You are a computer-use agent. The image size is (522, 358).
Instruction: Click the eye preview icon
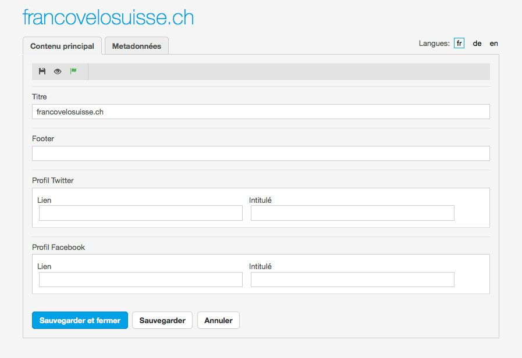point(58,71)
